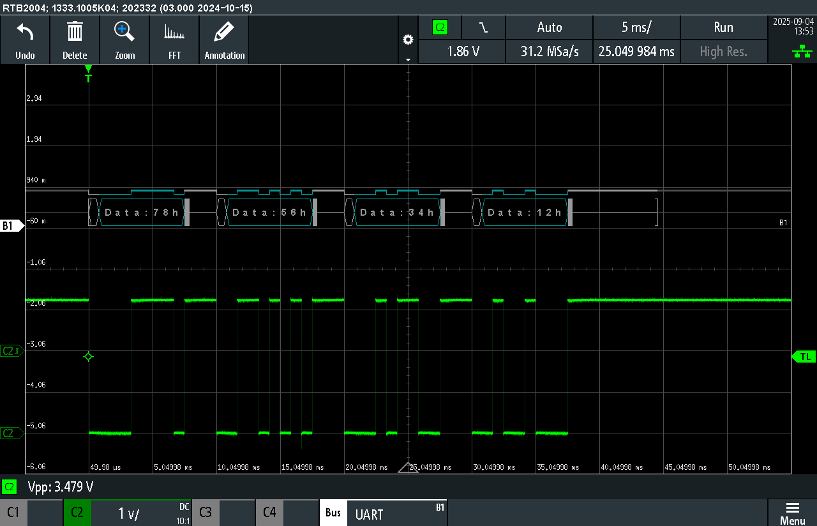
Task: Click the Undo toolbar icon
Action: (25, 40)
